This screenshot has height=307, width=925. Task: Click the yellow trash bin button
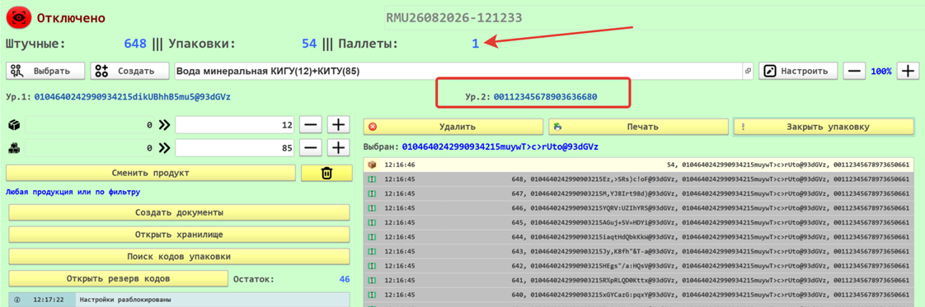click(326, 173)
